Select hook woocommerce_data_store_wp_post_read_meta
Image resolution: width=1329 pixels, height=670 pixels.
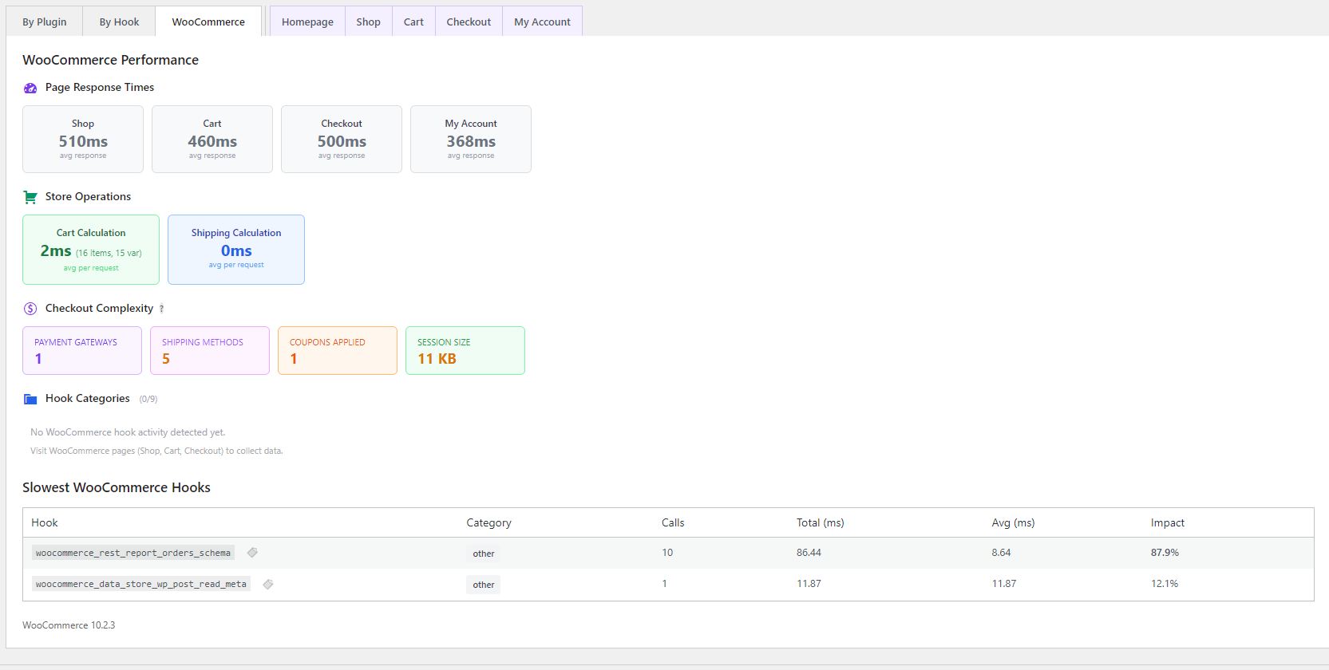click(x=141, y=584)
